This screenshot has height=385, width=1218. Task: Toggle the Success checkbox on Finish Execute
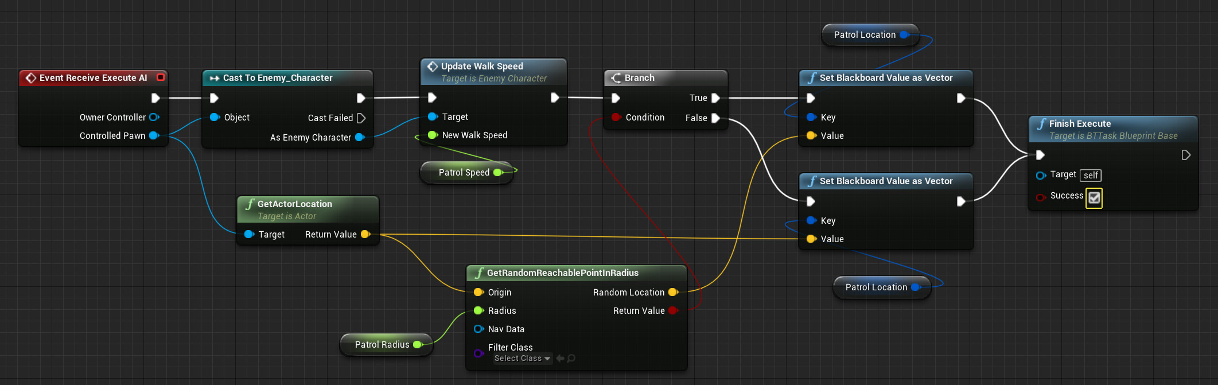[1094, 198]
